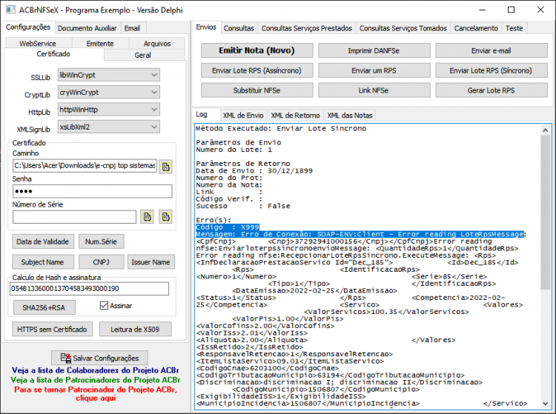Click log scrollbar down arrow
The height and width of the screenshot is (414, 556).
(545, 404)
